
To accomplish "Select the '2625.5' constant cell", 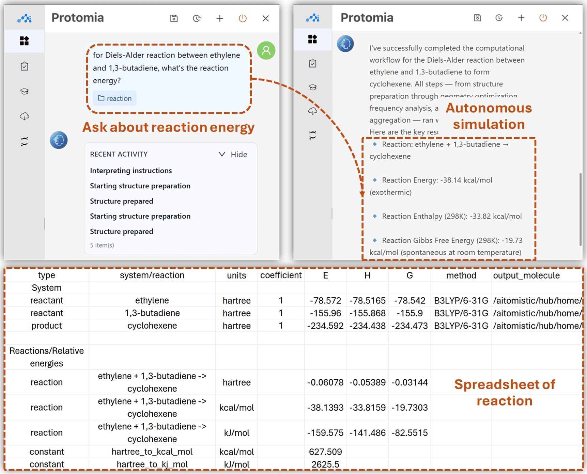I will click(325, 464).
